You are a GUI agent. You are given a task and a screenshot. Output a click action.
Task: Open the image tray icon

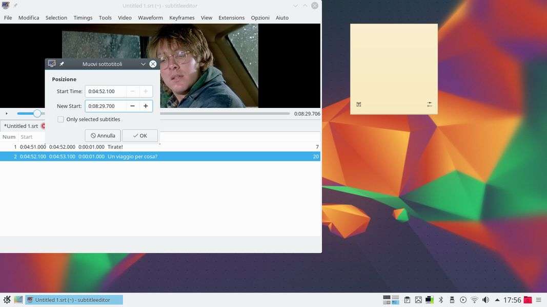418,300
